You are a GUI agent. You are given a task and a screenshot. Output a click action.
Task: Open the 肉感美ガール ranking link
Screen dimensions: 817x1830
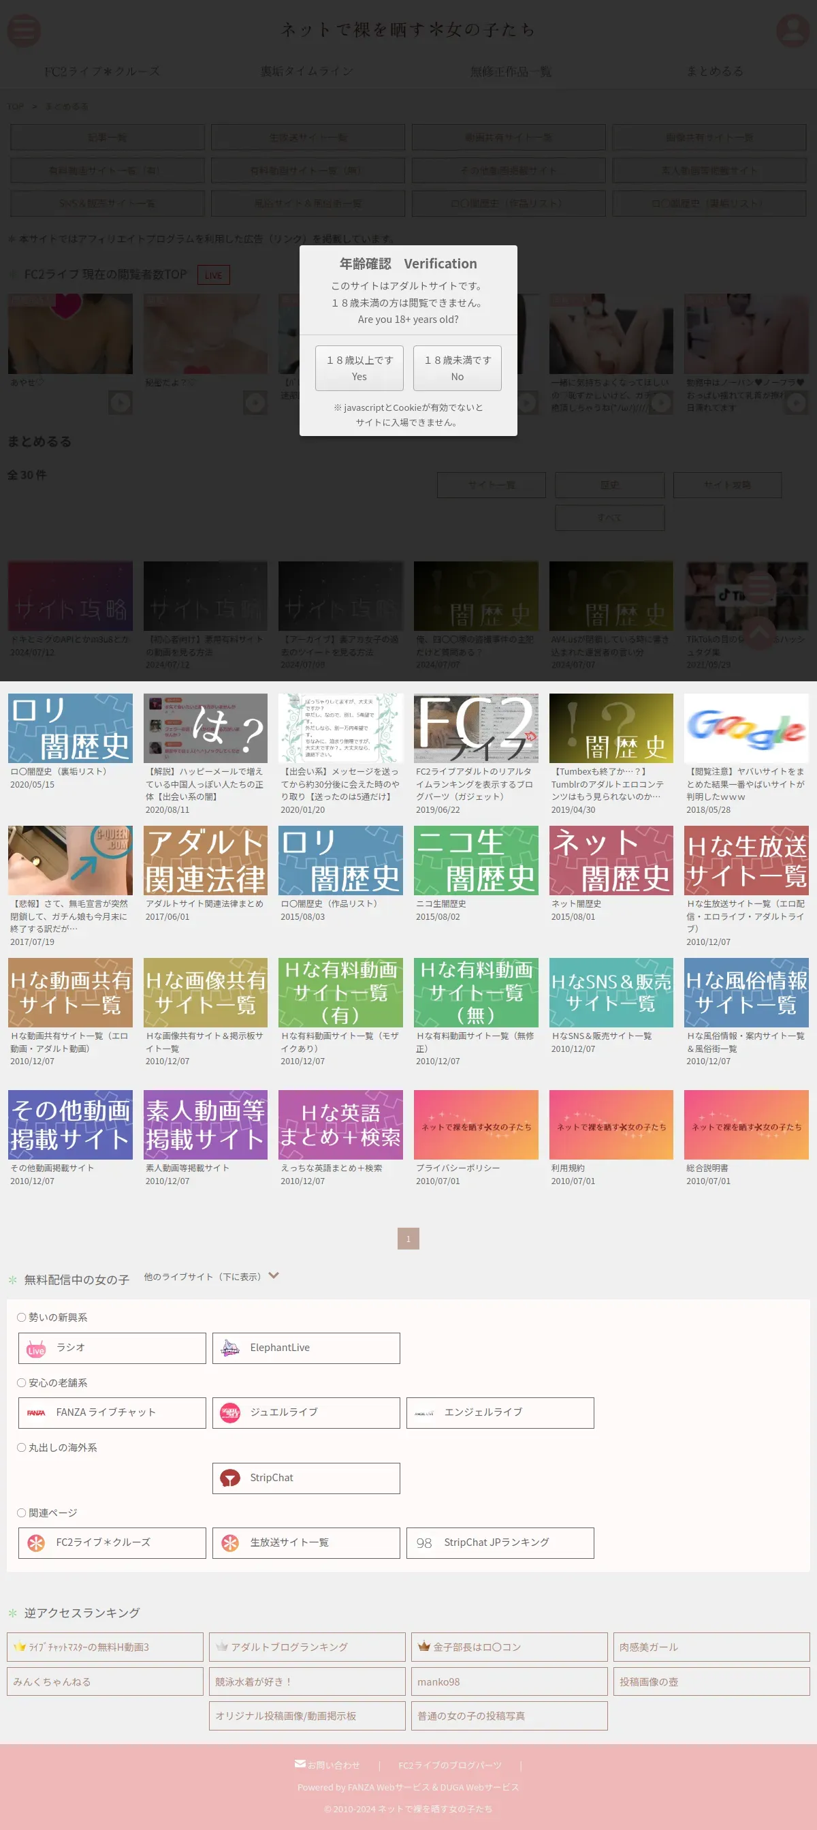tap(711, 1647)
